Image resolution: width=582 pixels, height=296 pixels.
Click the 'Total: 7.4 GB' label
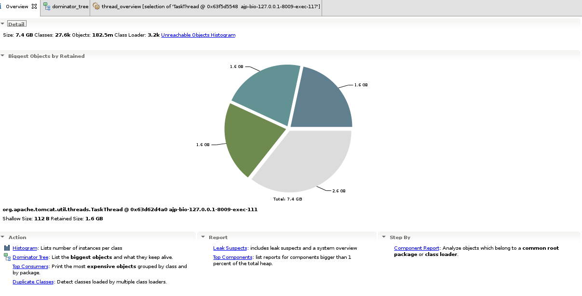[288, 199]
